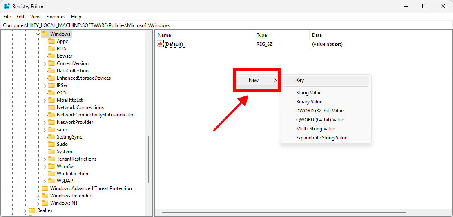Select Key in the New submenu

click(x=300, y=80)
